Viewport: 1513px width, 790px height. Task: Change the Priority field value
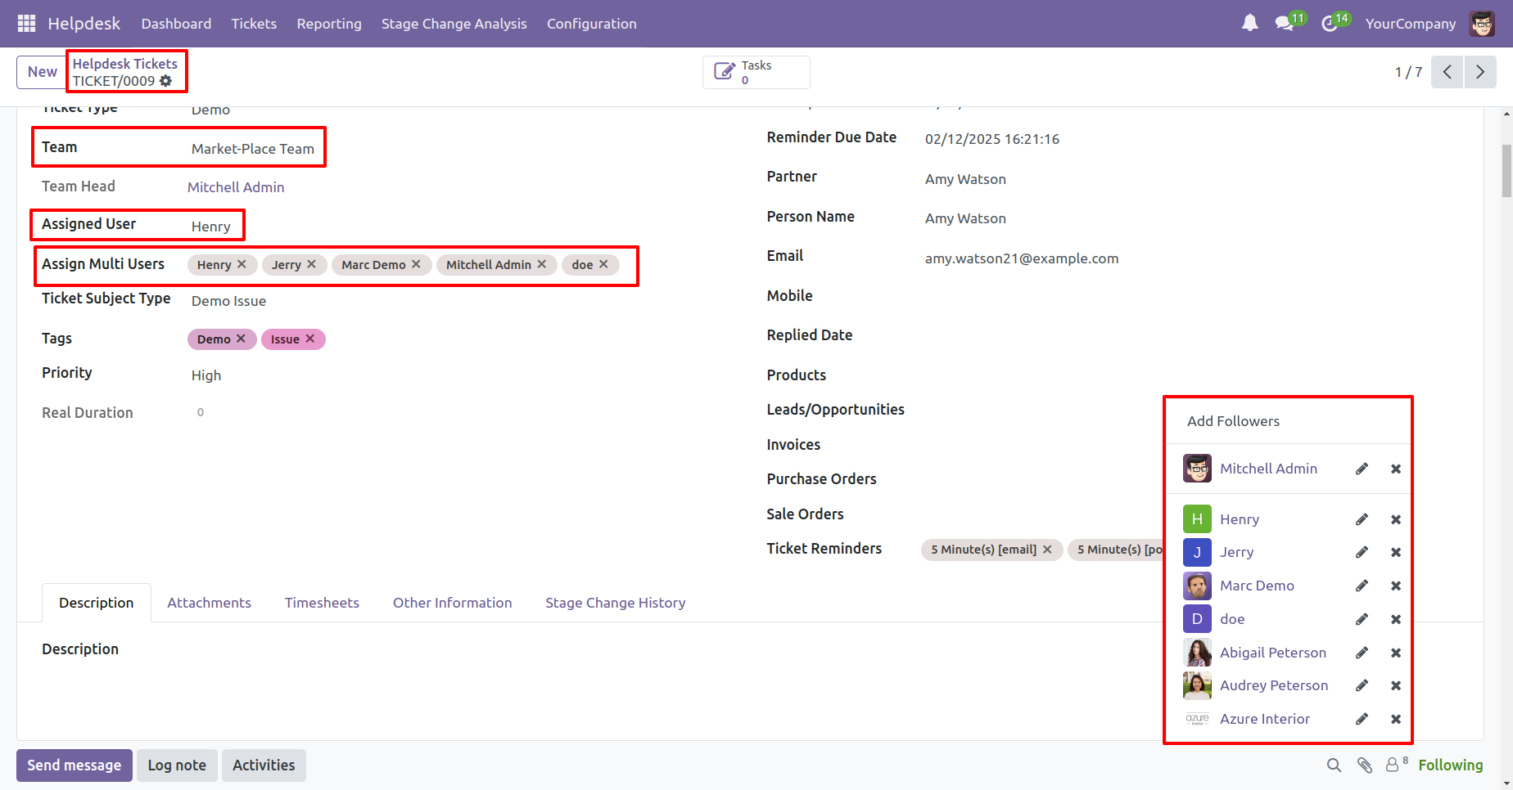[206, 375]
